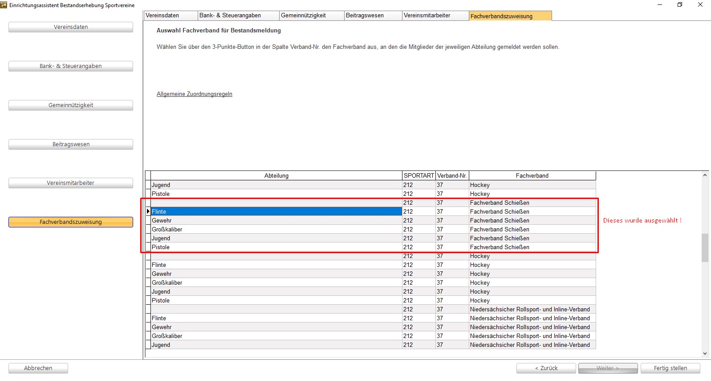Screen dimensions: 711x382
Task: Click scroll down arrow of table scrollbar
Action: click(x=705, y=354)
